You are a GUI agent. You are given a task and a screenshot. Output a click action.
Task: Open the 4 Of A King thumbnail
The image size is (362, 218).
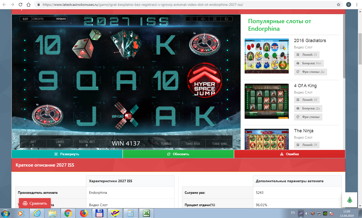pyautogui.click(x=267, y=101)
